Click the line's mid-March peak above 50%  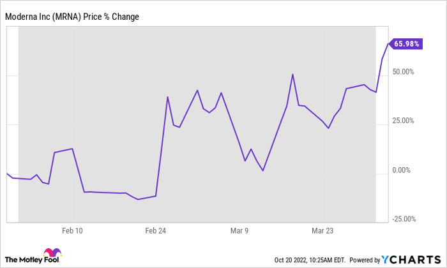(x=292, y=75)
